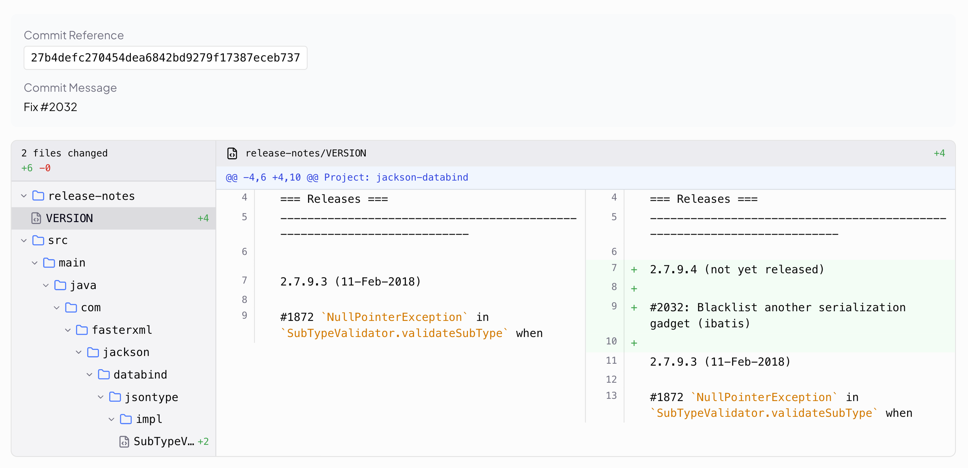Collapse the main folder chevron
The image size is (968, 468).
(x=34, y=263)
